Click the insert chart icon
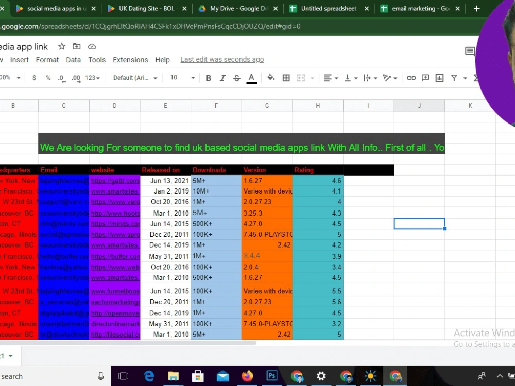Screen dimensions: 515x386 point(439,78)
